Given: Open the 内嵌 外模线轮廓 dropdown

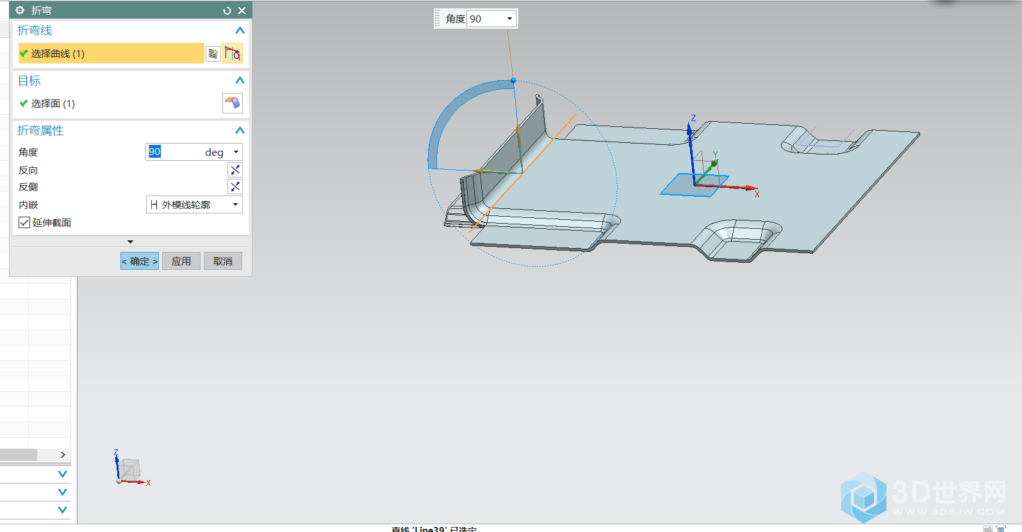Looking at the screenshot, I should [194, 204].
